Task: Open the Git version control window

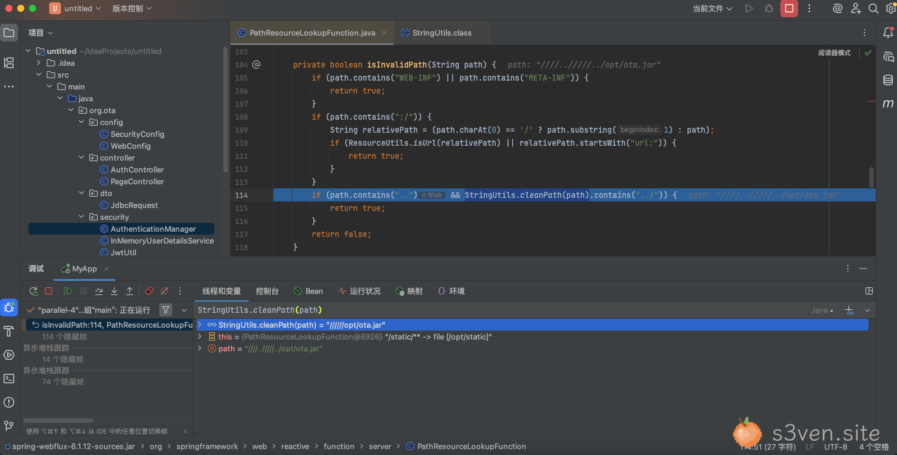Action: coord(9,426)
